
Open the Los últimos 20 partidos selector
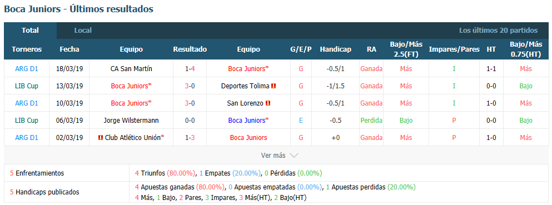click(x=498, y=30)
